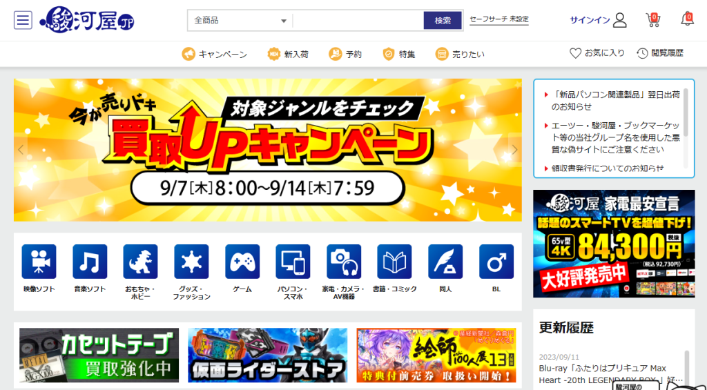The image size is (707, 390).
Task: Expand the 全商品 search category dropdown
Action: point(240,21)
